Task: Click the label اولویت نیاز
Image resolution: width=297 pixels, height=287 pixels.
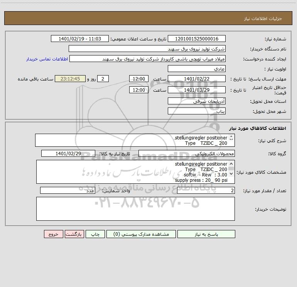Action: tap(275, 69)
